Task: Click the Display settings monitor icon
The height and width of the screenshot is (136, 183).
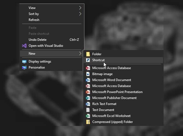Action: point(24,61)
